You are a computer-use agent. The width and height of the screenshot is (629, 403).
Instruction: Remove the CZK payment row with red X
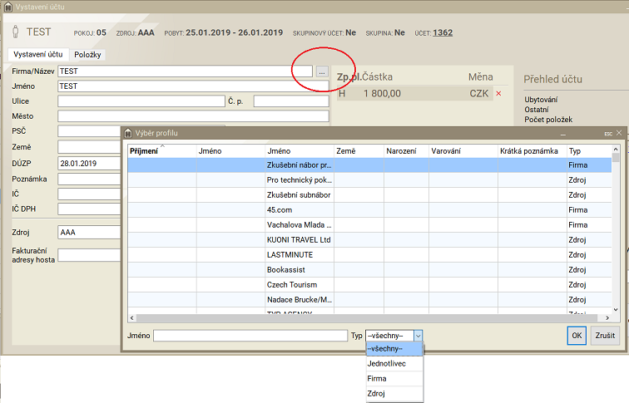[499, 94]
